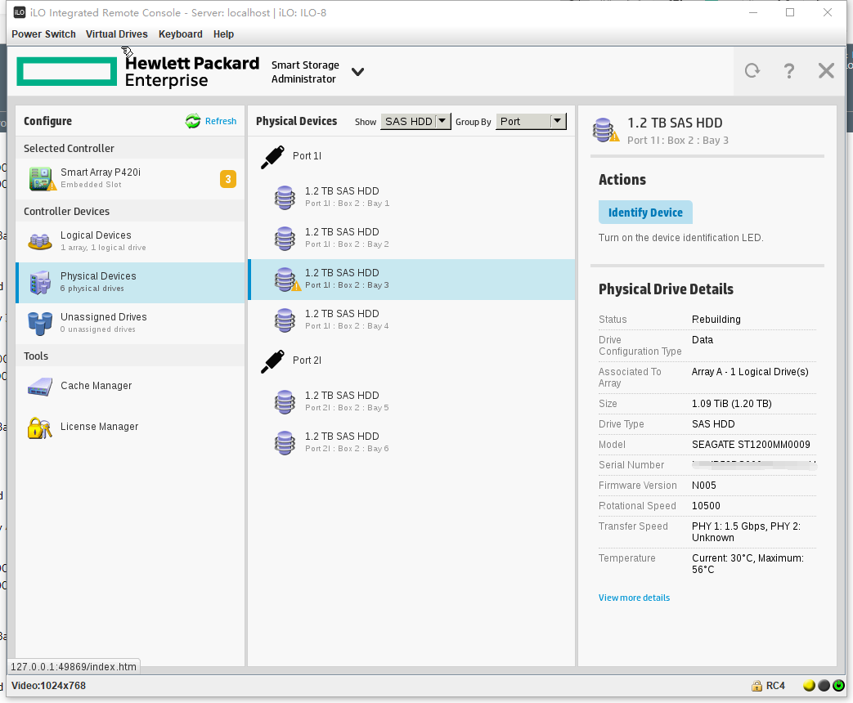Open the Show SAS HDD dropdown
The image size is (853, 703).
click(416, 122)
